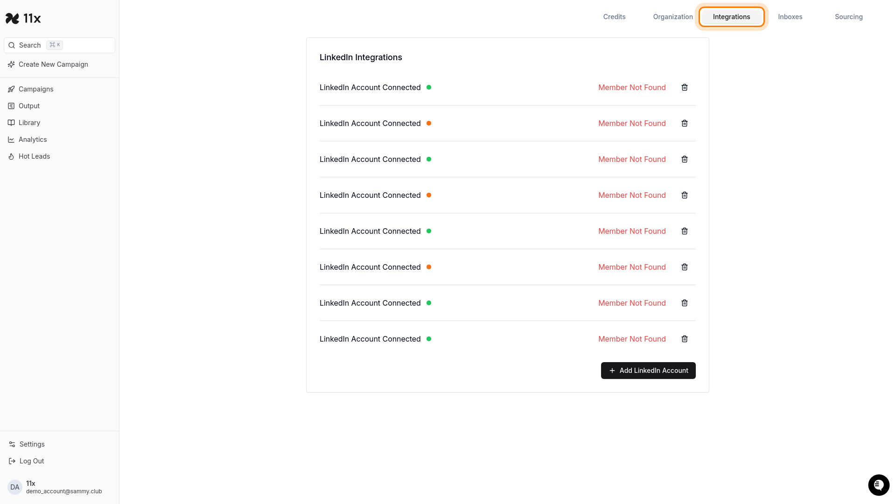
Task: Switch to the Organization tab
Action: (x=673, y=17)
